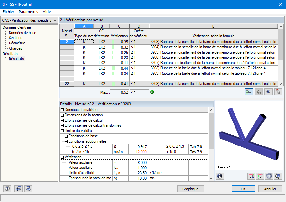Click Limite d'élasticité value 23.50
The width and height of the screenshot is (286, 202).
click(138, 173)
